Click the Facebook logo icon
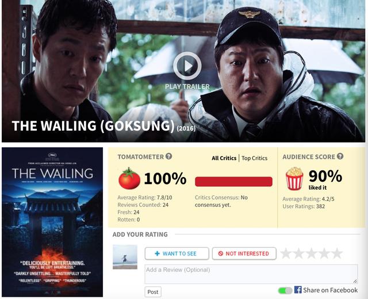The width and height of the screenshot is (368, 299). point(298,290)
